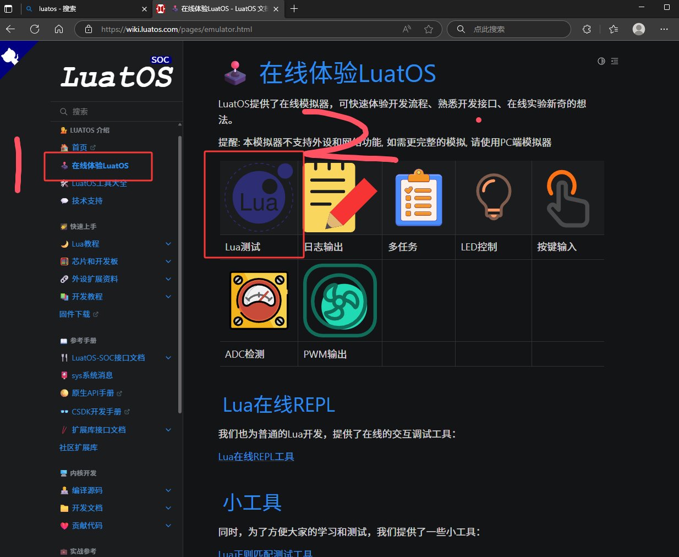Open a new browser tab
The image size is (679, 557).
point(294,8)
